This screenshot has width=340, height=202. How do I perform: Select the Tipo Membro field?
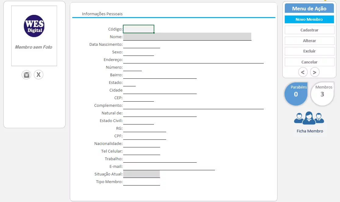(x=141, y=182)
